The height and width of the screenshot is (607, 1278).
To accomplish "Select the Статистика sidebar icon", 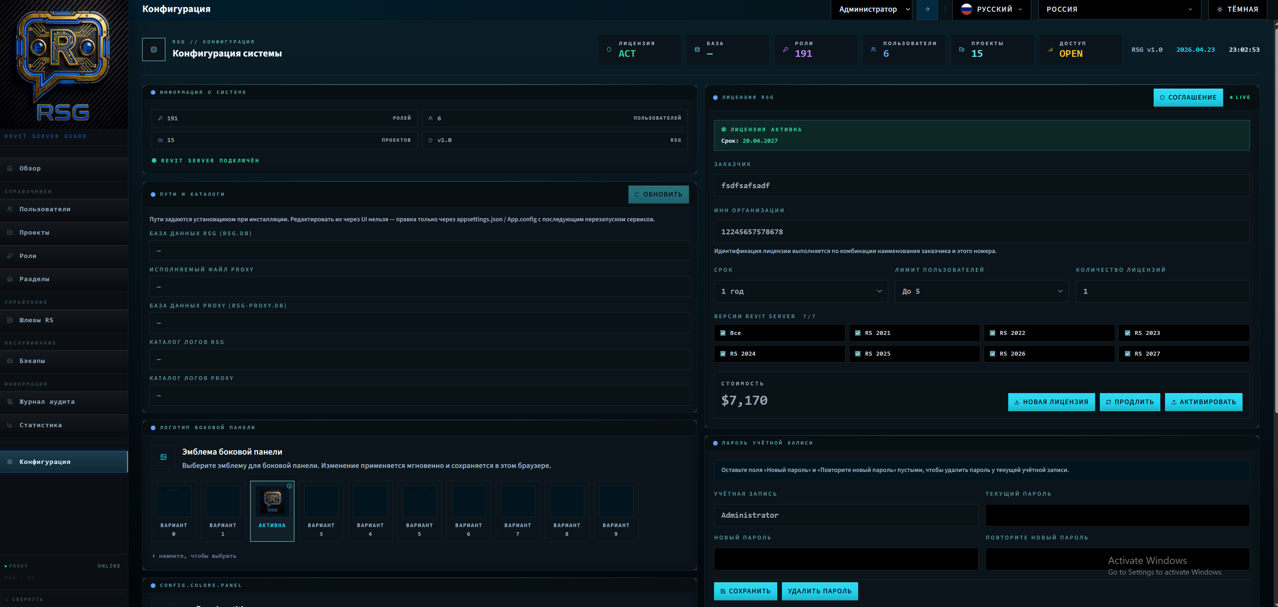I will pos(10,425).
